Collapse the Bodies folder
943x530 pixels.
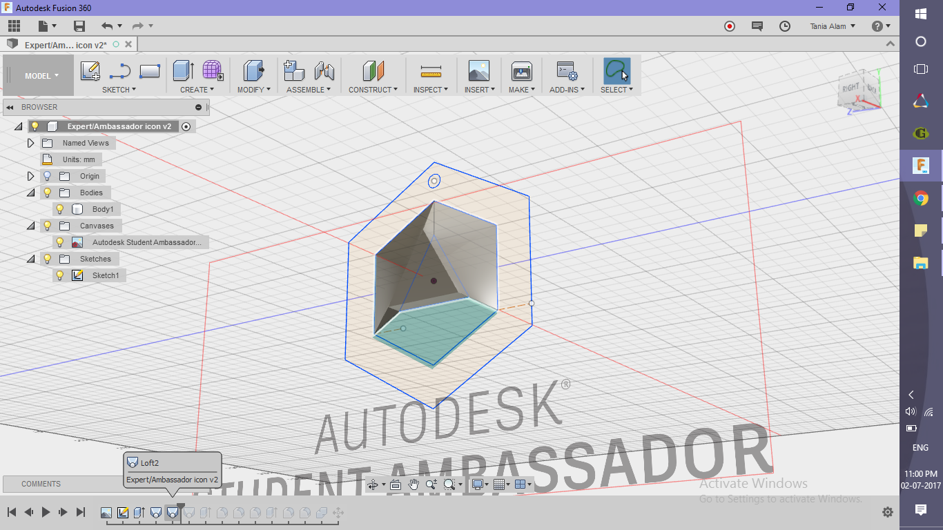click(30, 193)
